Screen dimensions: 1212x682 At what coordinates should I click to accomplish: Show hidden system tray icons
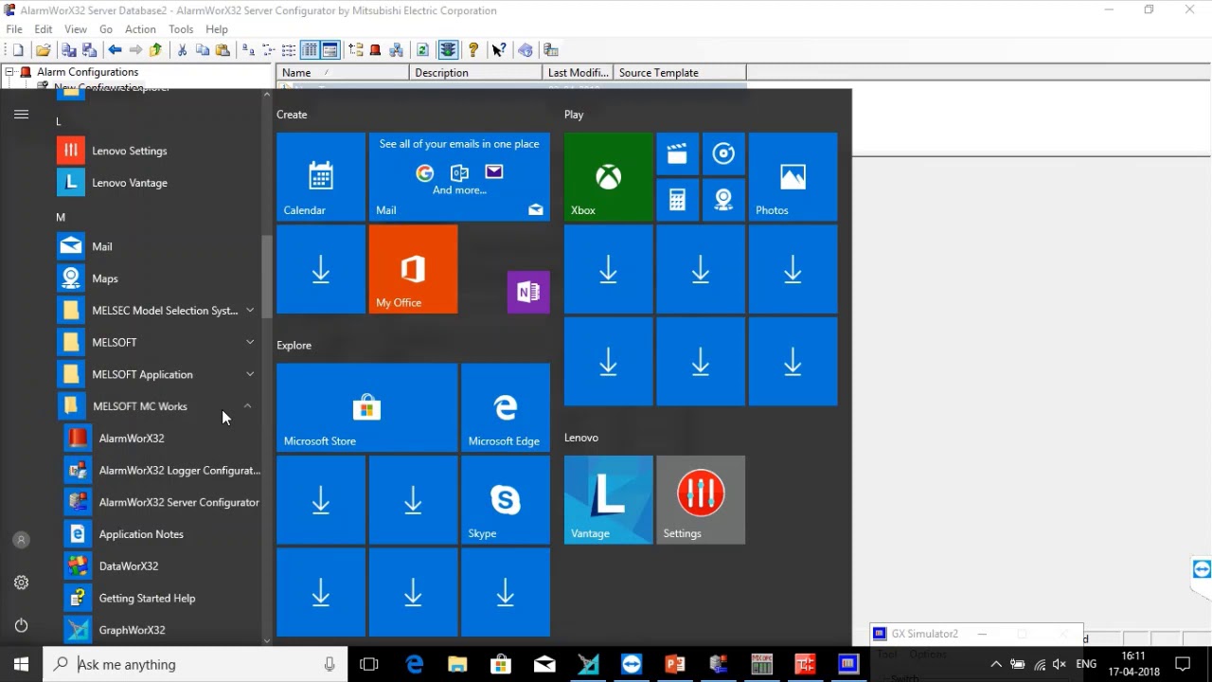click(996, 665)
